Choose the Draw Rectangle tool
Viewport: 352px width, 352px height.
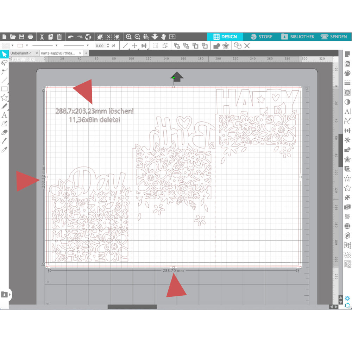pos(4,89)
